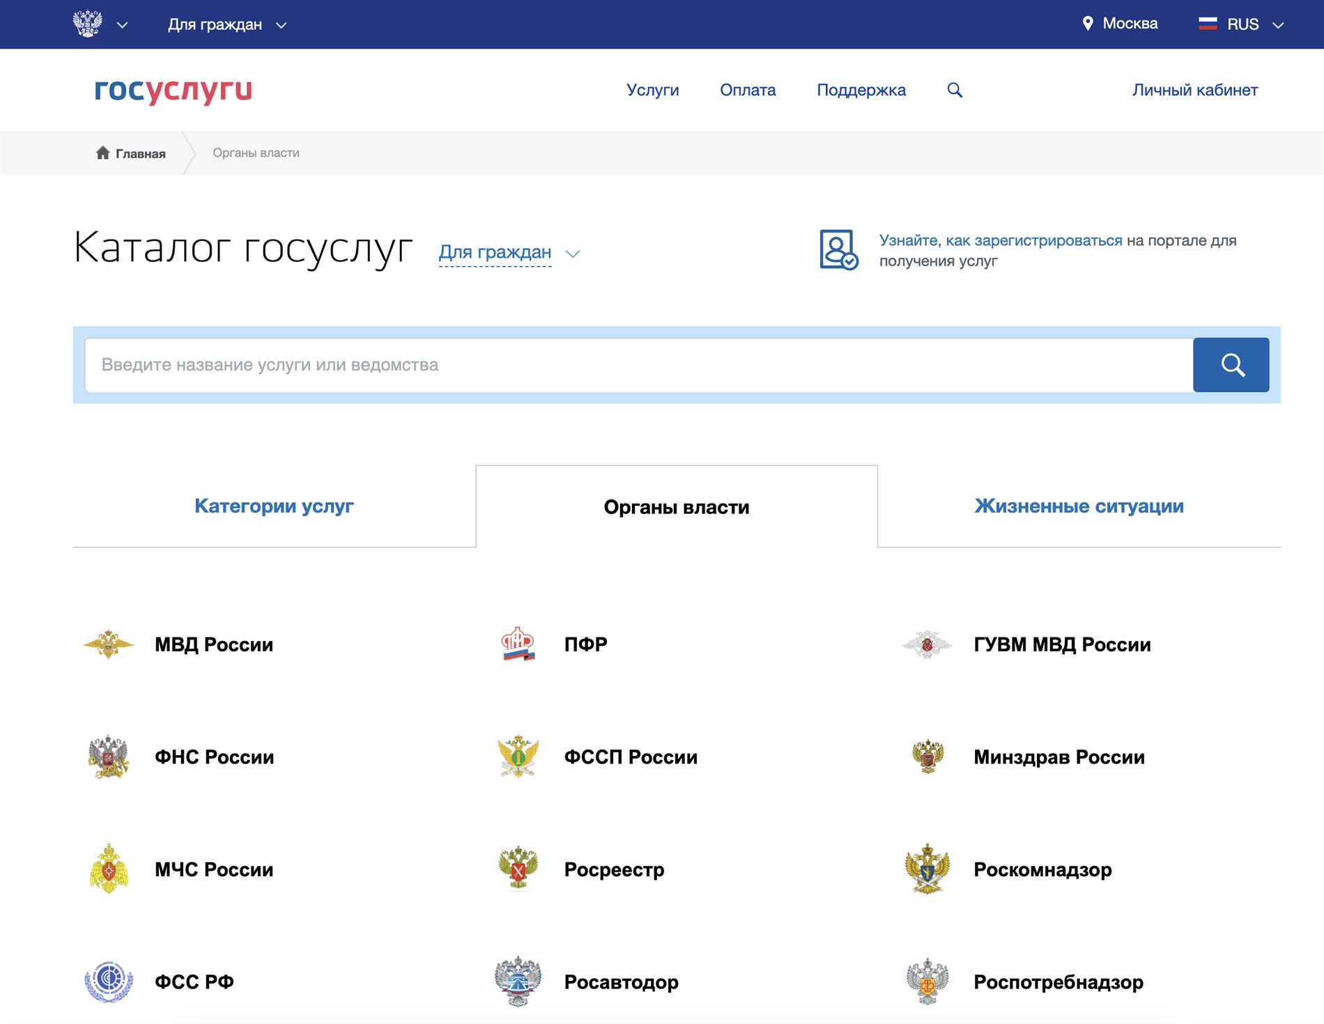Screen dimensions: 1324x1024
Task: Go to Главная breadcrumb link
Action: pos(140,153)
